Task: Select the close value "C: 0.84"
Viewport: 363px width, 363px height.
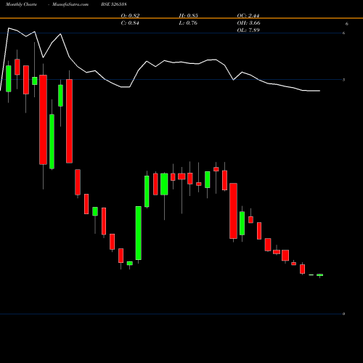Action: (x=130, y=23)
